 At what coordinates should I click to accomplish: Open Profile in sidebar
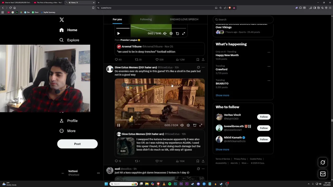click(69, 121)
